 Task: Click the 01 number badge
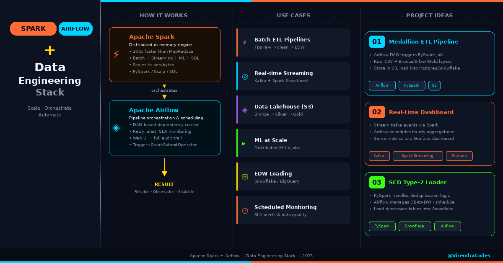(x=377, y=41)
